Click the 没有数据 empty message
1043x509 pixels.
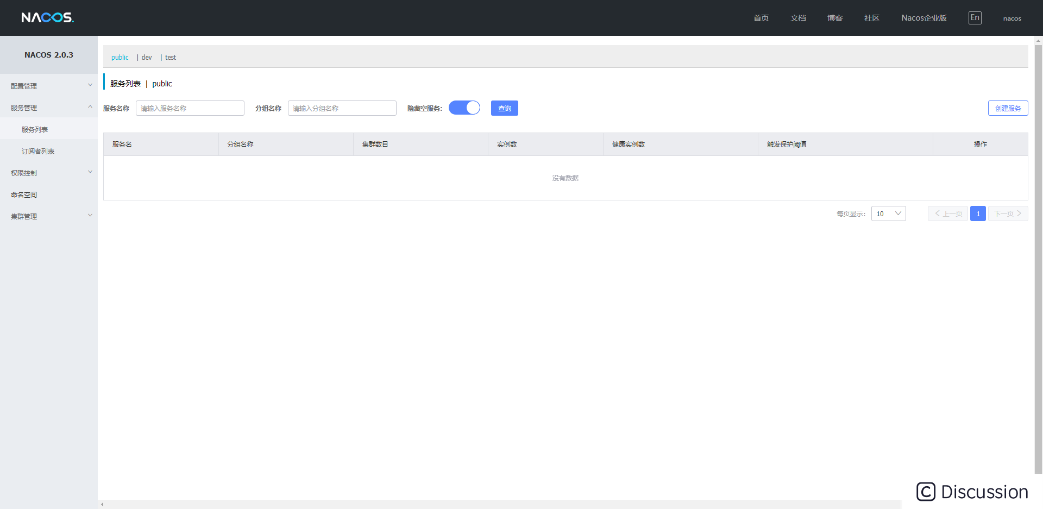click(x=566, y=178)
